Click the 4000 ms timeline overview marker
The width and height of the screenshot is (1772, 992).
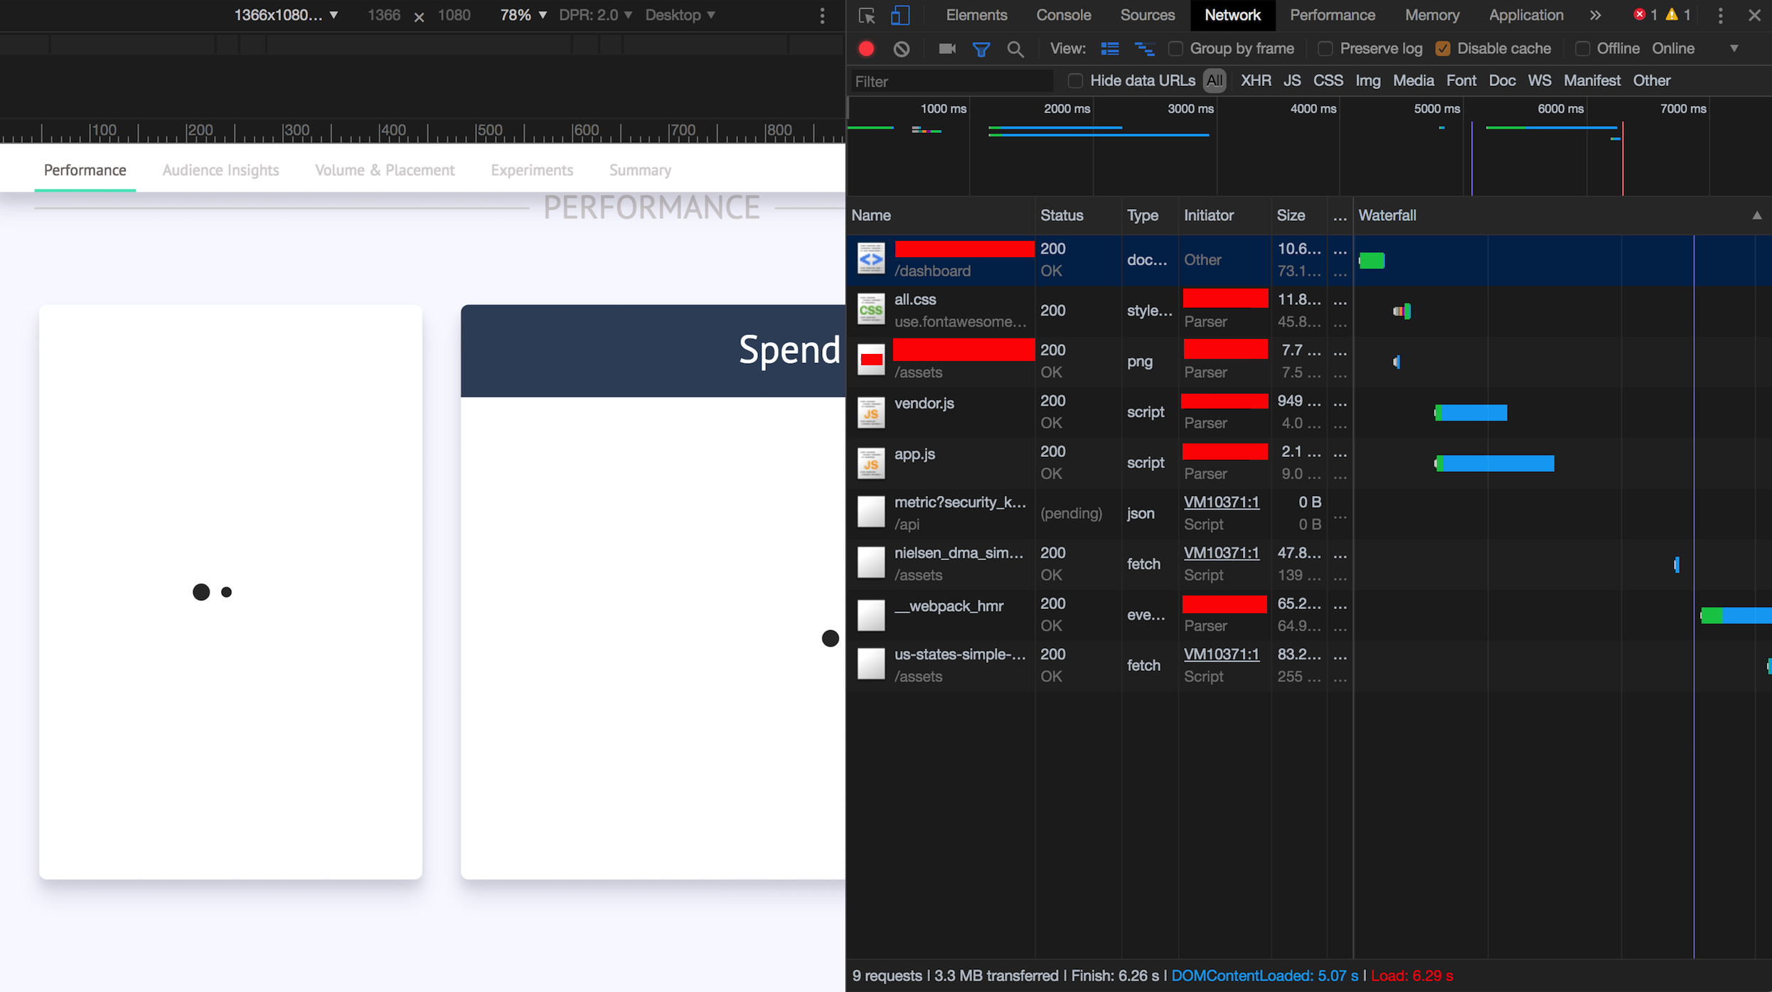[1313, 109]
